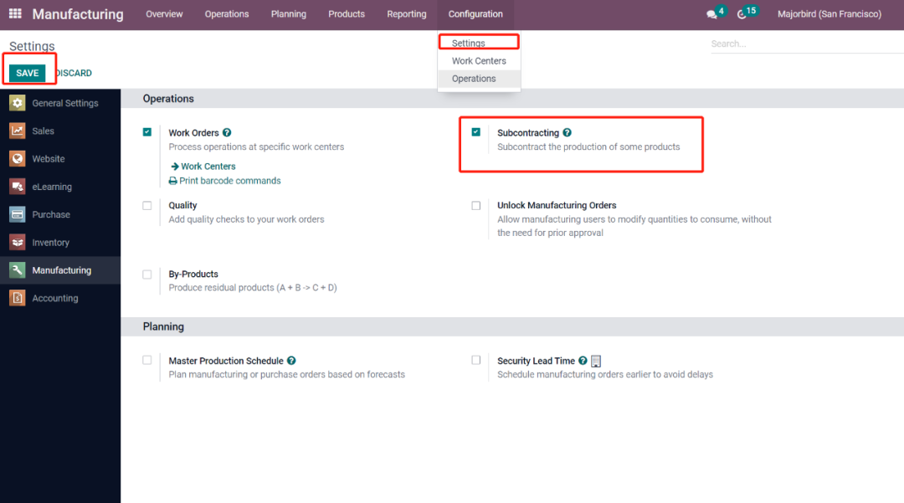Select the Inventory sidebar icon
The width and height of the screenshot is (904, 503).
point(18,243)
